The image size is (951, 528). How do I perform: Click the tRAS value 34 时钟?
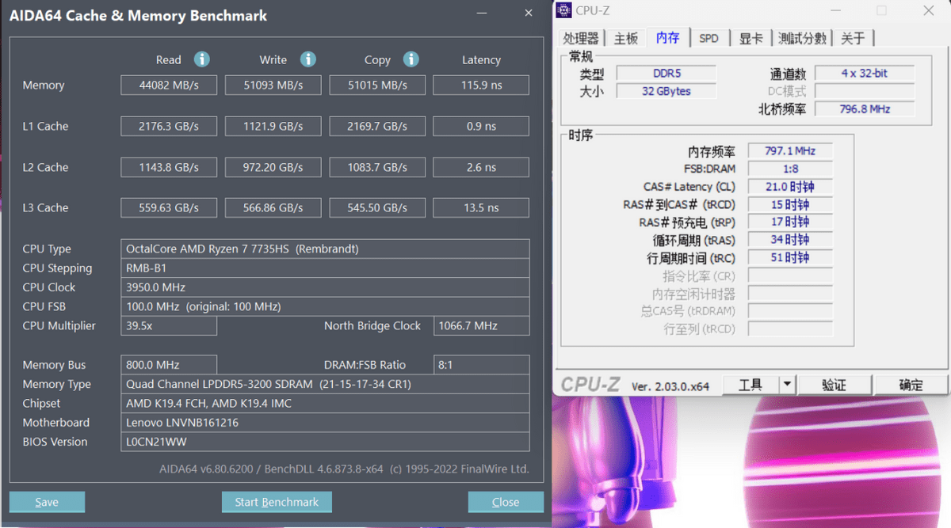tap(790, 240)
